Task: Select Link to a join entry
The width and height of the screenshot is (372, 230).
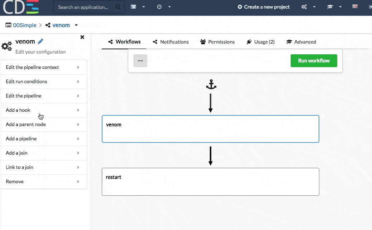Action: (43, 167)
